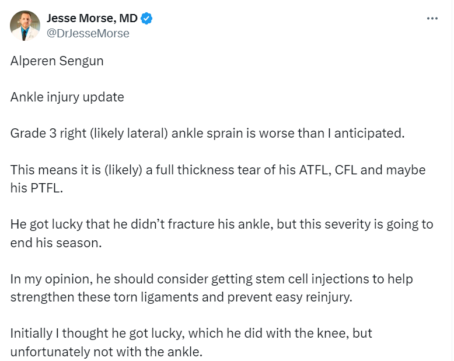Click the 'Ankle injury update' line
The image size is (454, 361).
[x=67, y=97]
